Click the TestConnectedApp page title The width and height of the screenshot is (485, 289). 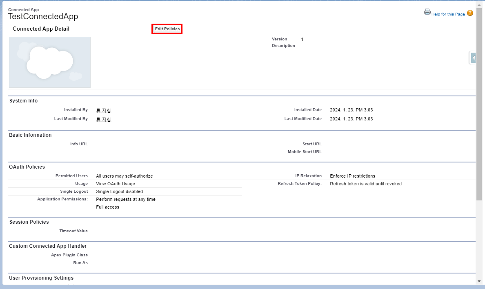(43, 16)
